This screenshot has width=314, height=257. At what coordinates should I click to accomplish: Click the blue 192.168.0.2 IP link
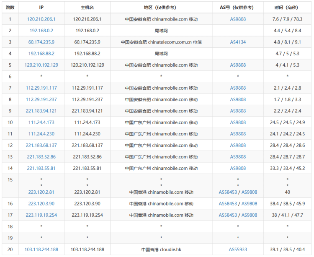coord(41,31)
